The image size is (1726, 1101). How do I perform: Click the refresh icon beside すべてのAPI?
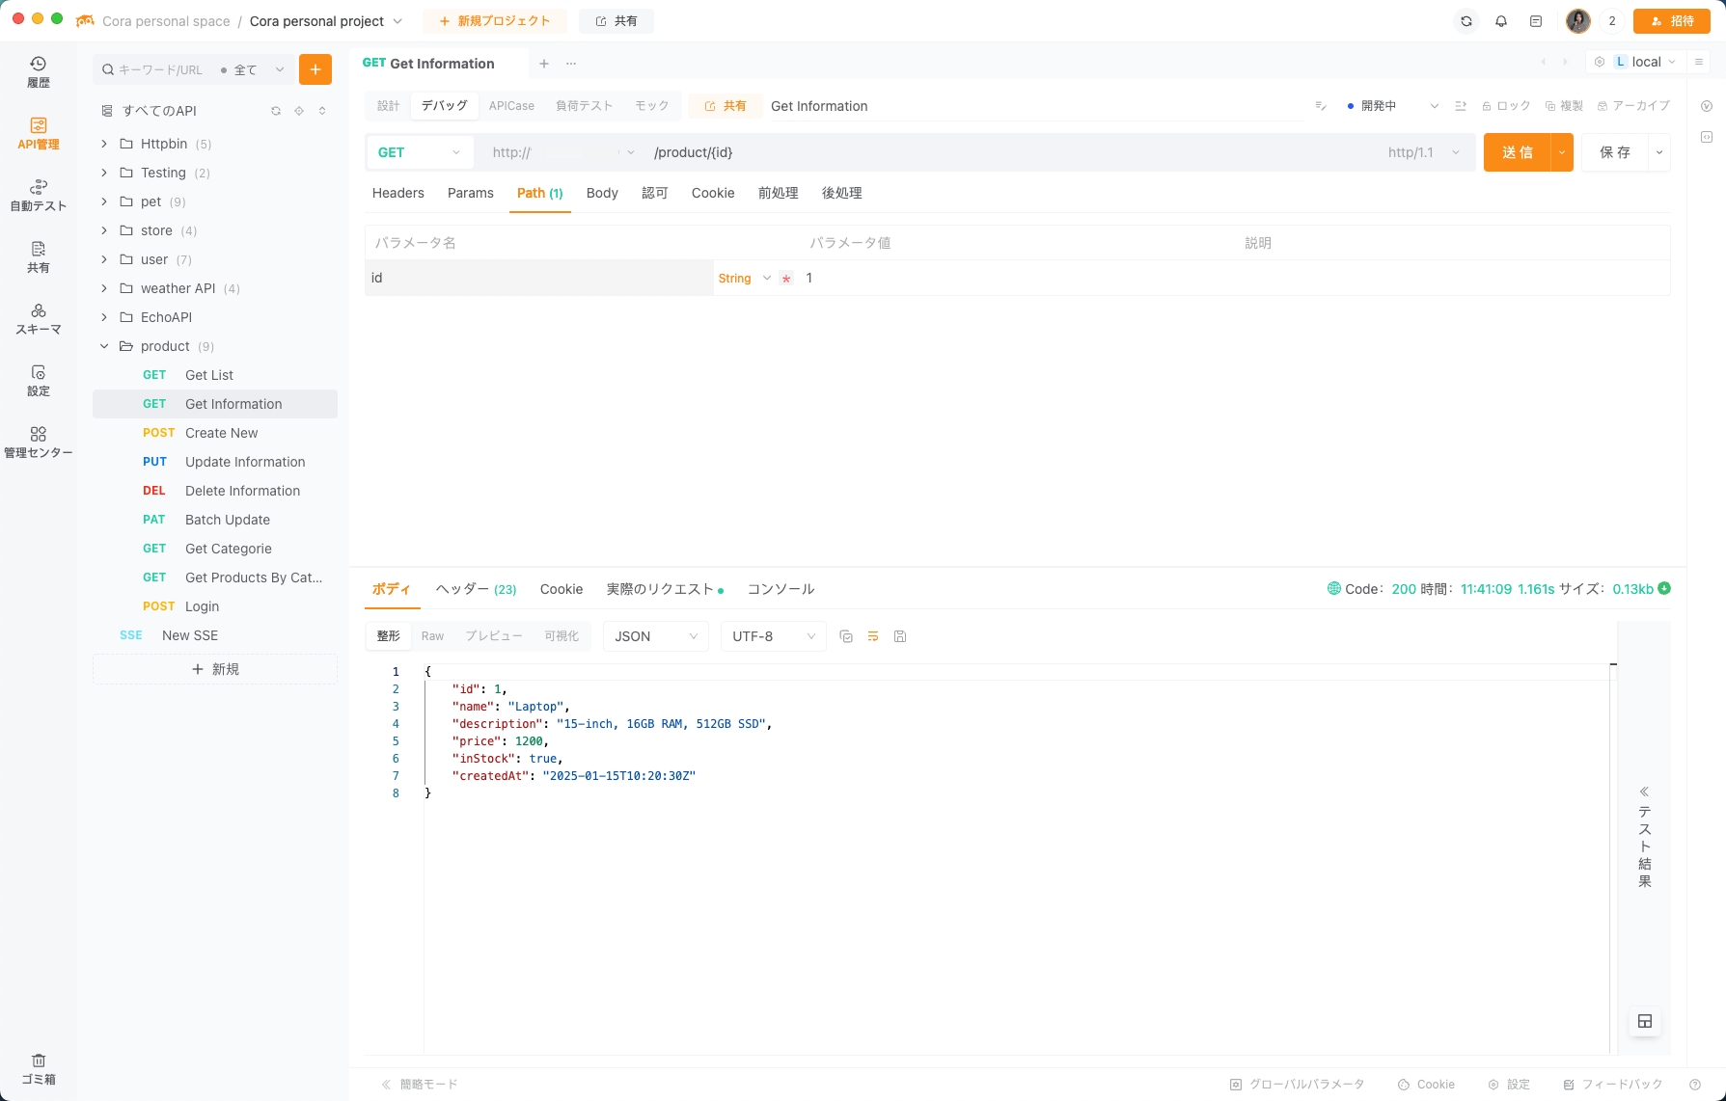click(x=276, y=111)
